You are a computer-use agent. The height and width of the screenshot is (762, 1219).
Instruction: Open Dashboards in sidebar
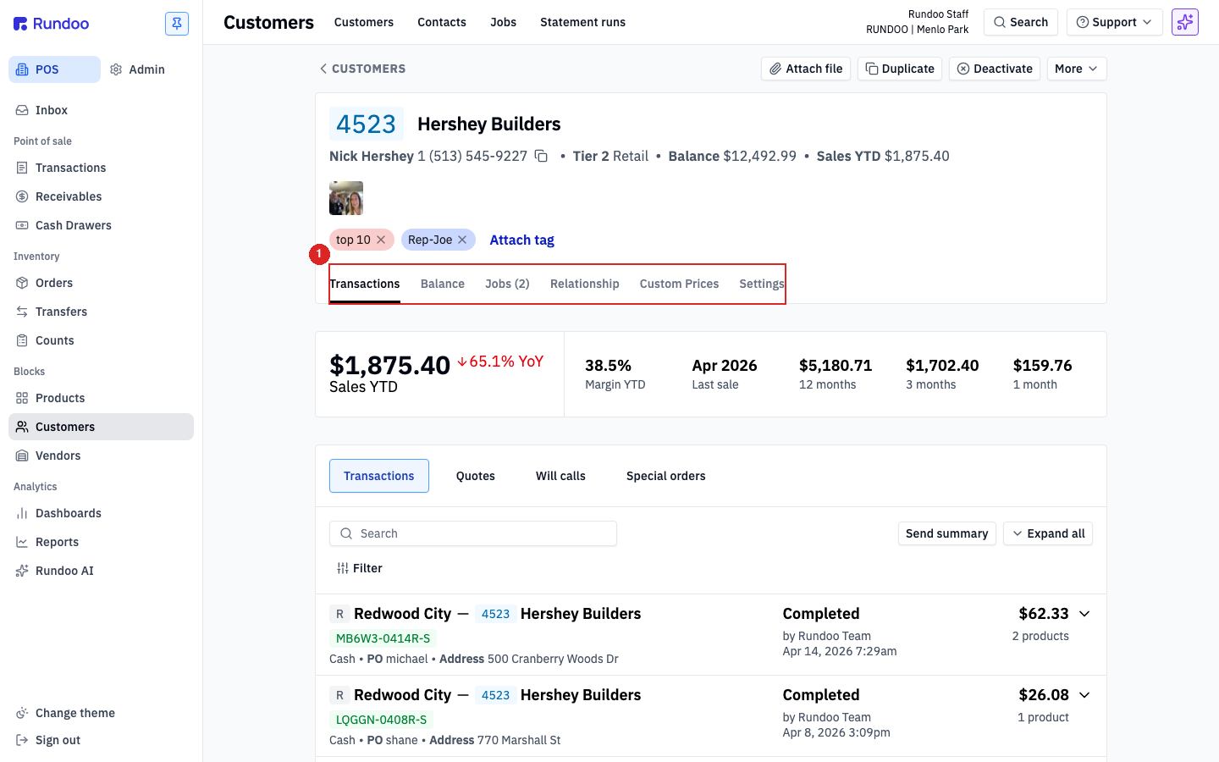pyautogui.click(x=102, y=513)
